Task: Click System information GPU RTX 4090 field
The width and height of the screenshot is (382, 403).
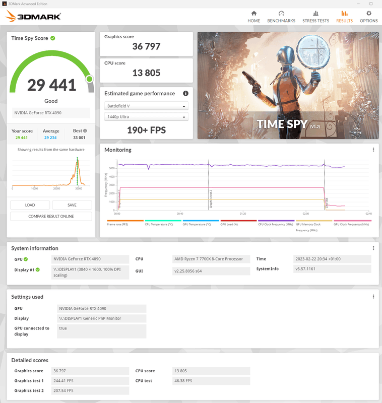Action: pyautogui.click(x=90, y=259)
